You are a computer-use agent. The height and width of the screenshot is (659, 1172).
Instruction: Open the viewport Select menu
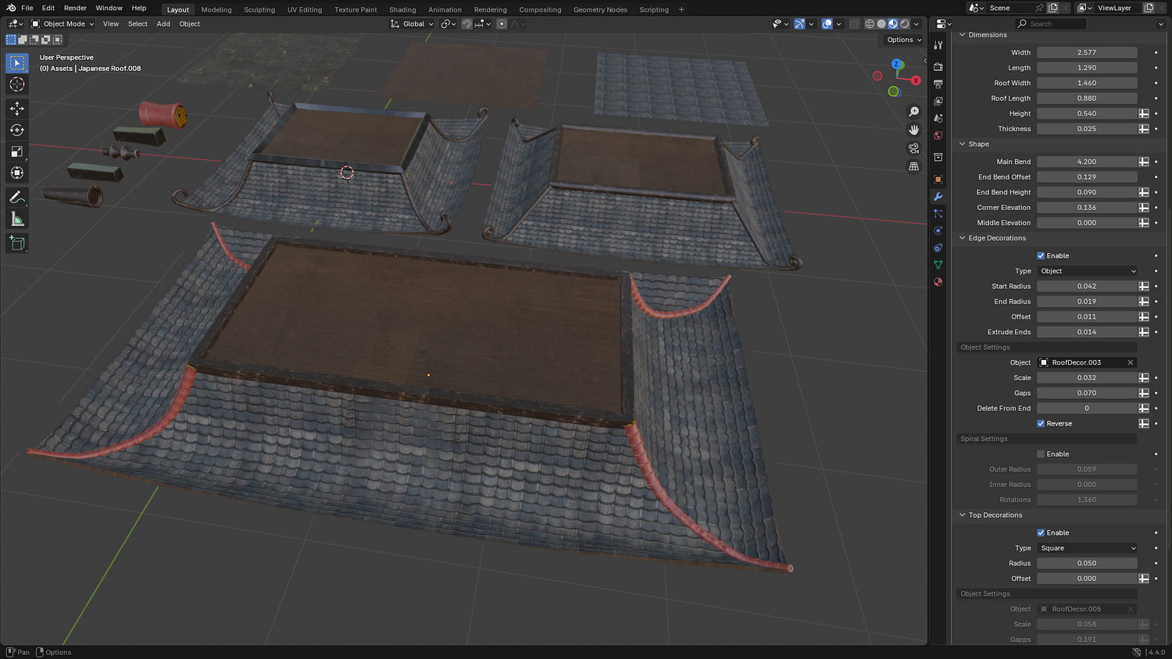click(138, 24)
